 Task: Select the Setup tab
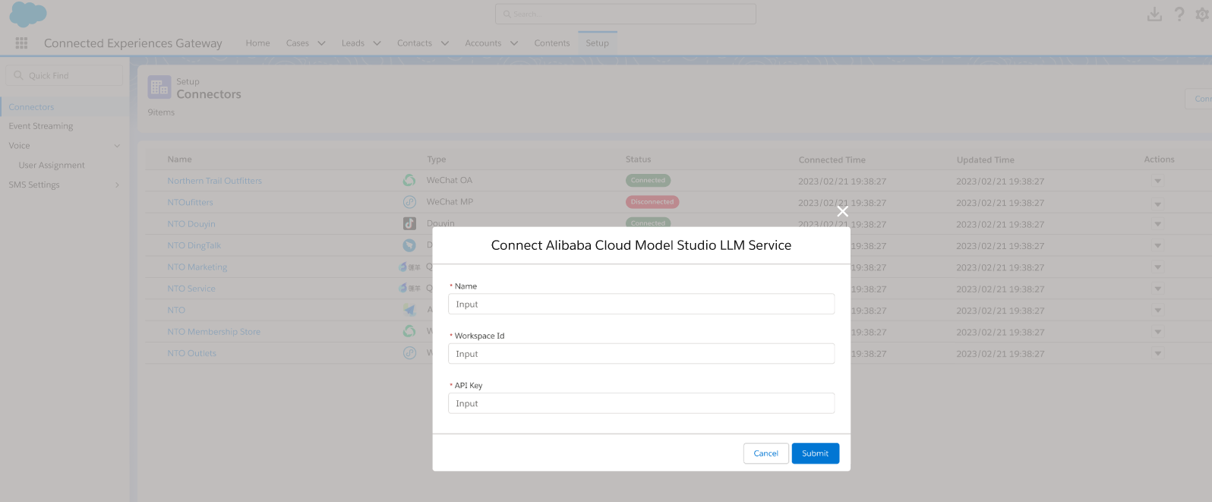click(x=597, y=43)
